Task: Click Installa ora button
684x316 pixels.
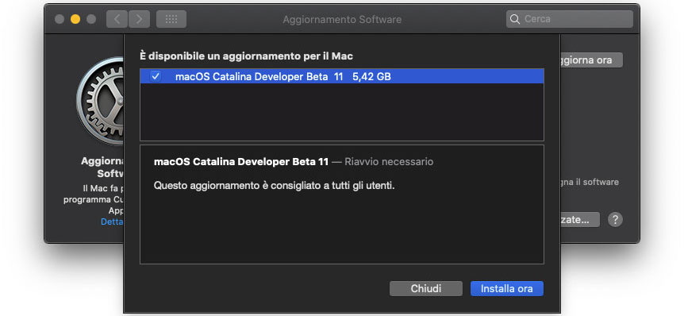Action: [x=506, y=288]
